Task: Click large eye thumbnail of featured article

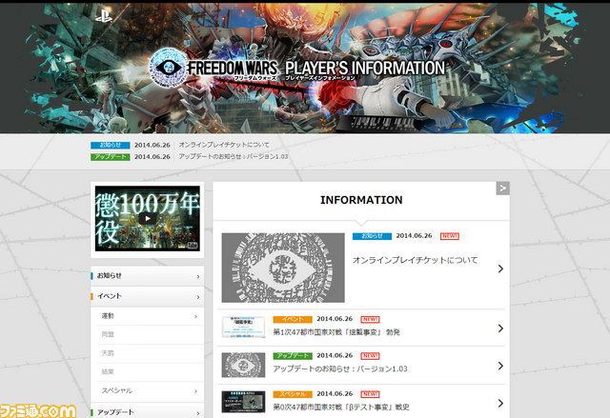Action: tap(283, 268)
